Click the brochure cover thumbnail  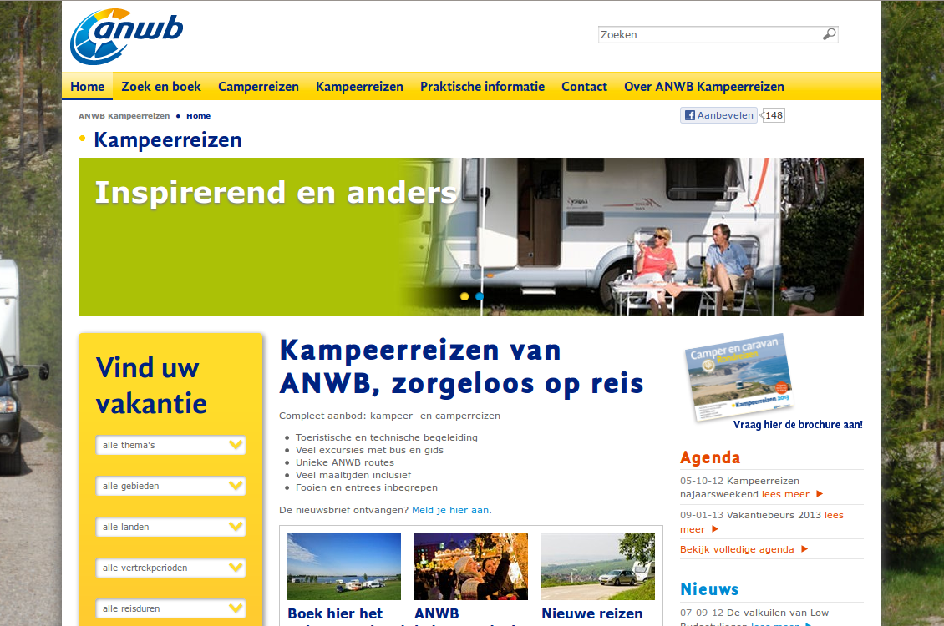pos(738,377)
